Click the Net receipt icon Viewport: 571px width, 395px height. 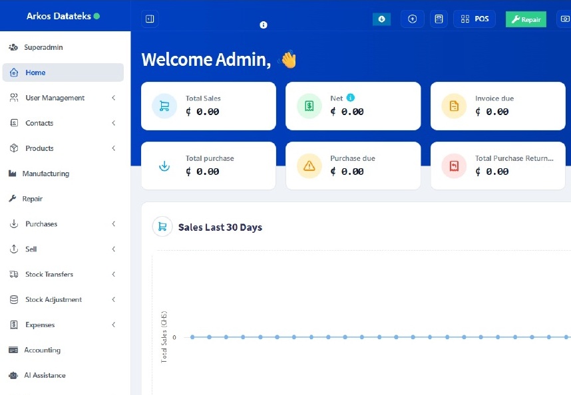pos(309,106)
